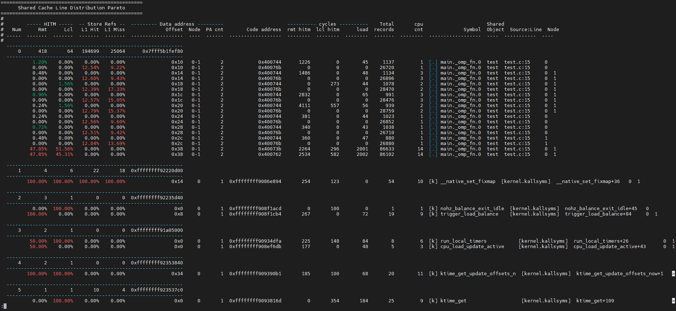Click code address 0x400762
Screen dimensions: 676x311
tap(270, 154)
